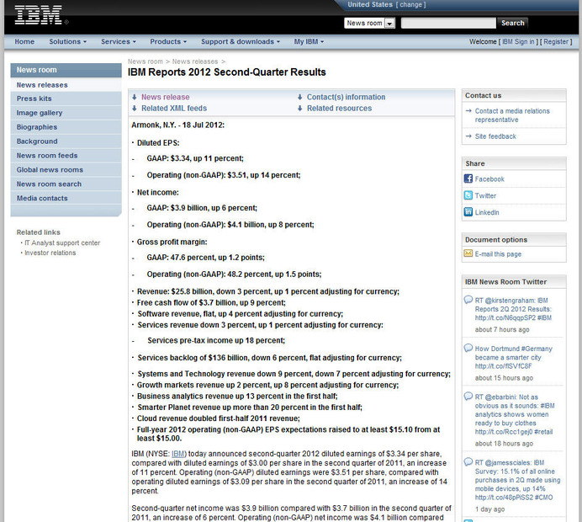
Task: Click the Search button
Action: (x=512, y=23)
